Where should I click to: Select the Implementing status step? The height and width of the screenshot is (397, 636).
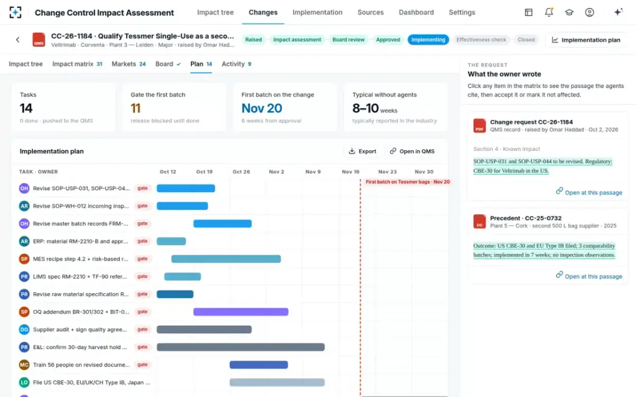428,40
